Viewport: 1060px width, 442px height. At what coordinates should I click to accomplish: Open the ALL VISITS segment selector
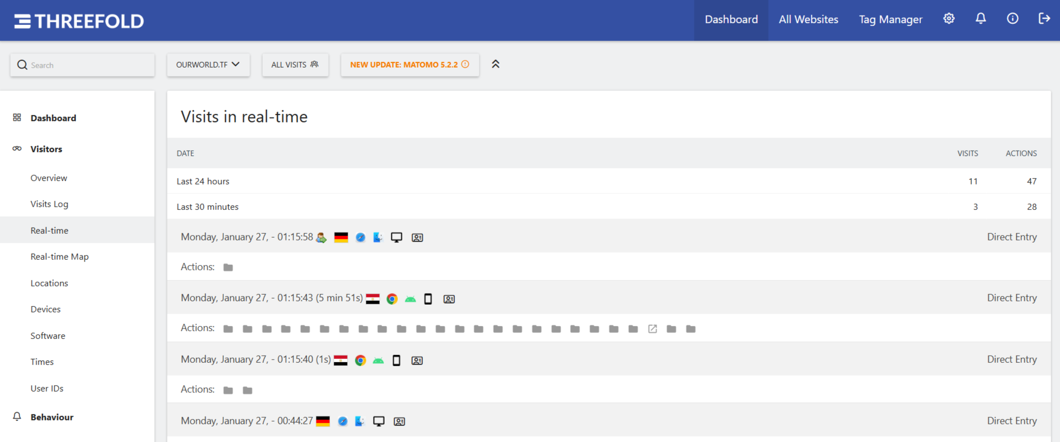[x=295, y=65]
